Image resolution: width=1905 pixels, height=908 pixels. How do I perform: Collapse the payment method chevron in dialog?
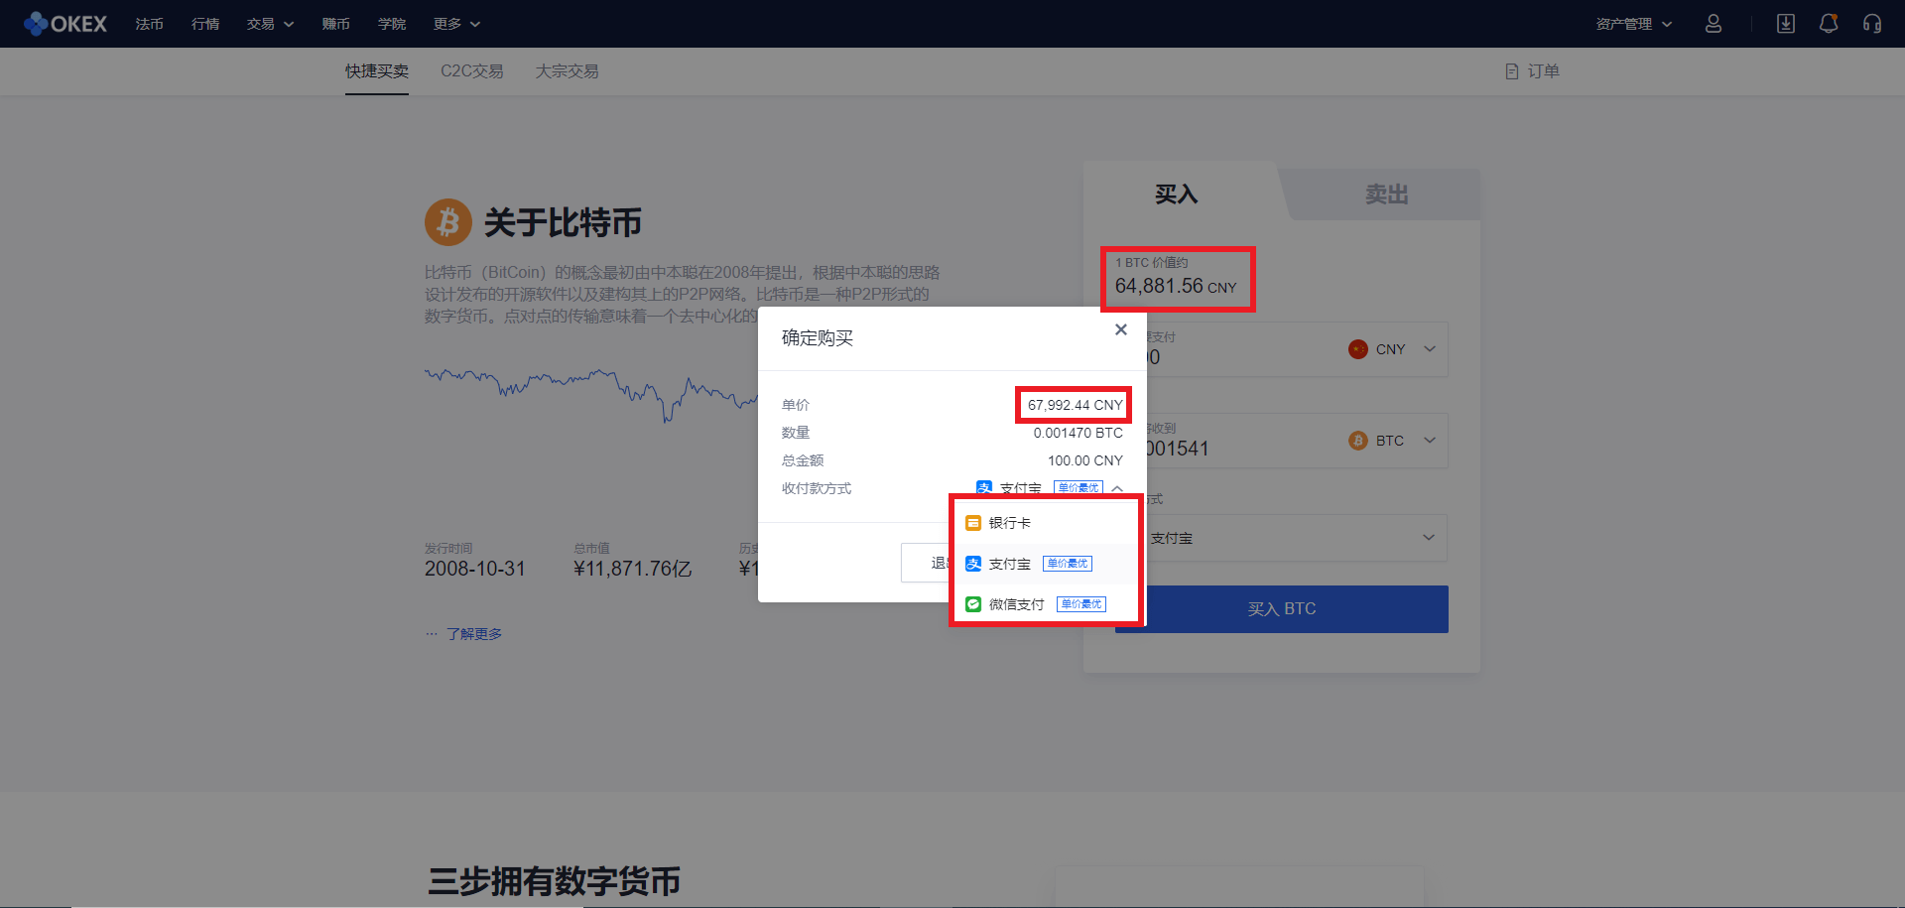pos(1117,488)
